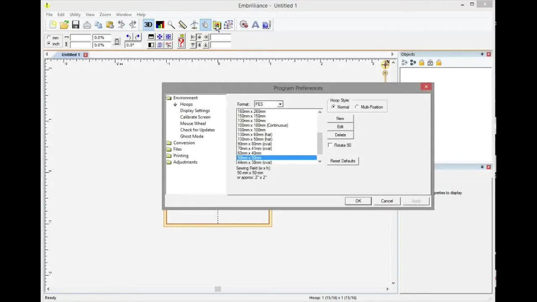Image resolution: width=537 pixels, height=302 pixels.
Task: Collapse the Environment tree folder
Action: [169, 98]
